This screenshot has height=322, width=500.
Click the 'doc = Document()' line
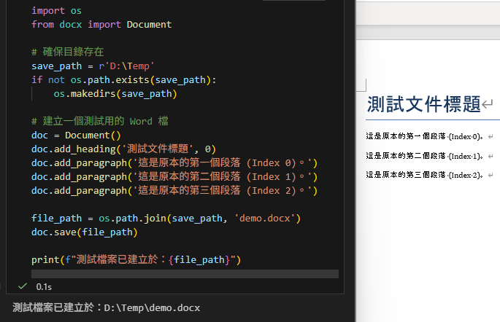point(76,135)
